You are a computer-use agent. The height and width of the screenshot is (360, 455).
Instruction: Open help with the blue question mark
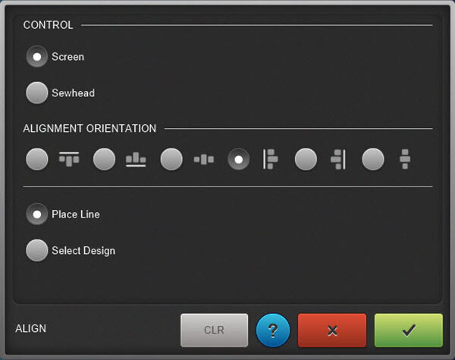273,330
